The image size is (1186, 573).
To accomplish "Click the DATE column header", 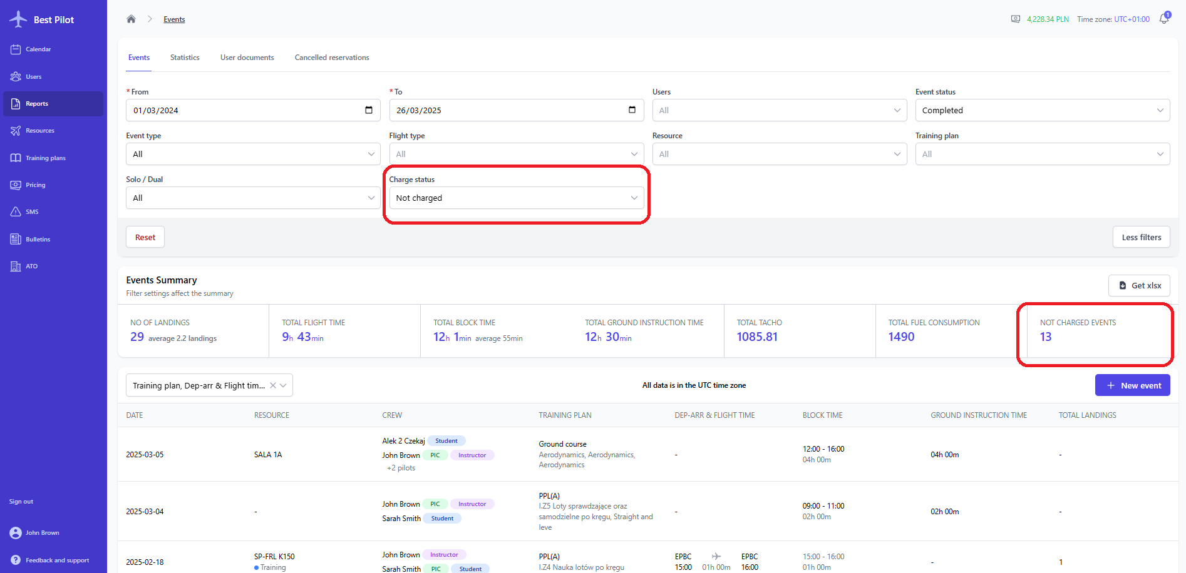I will [x=135, y=415].
